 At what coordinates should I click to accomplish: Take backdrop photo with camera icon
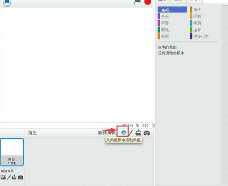point(21,177)
